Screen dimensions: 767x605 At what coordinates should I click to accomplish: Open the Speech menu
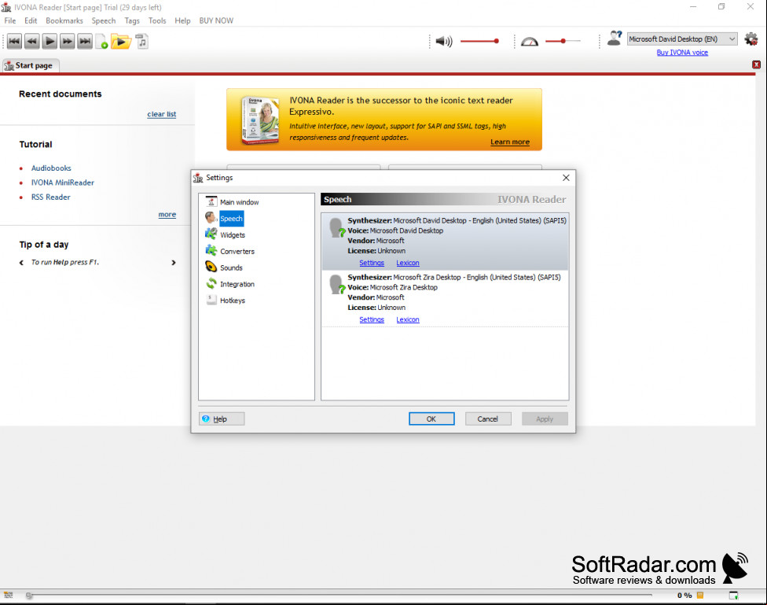[104, 20]
